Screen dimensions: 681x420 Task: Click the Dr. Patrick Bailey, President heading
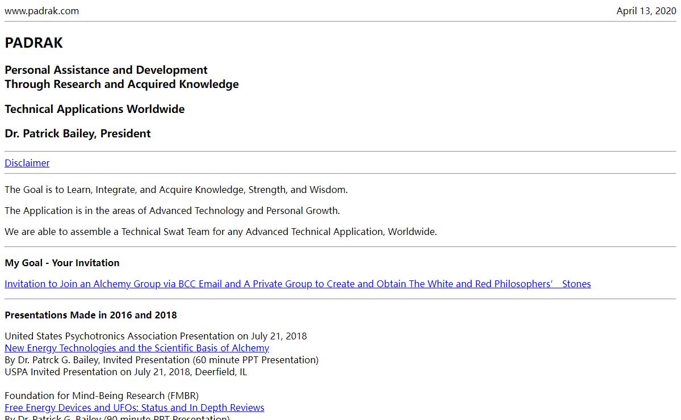tap(78, 134)
